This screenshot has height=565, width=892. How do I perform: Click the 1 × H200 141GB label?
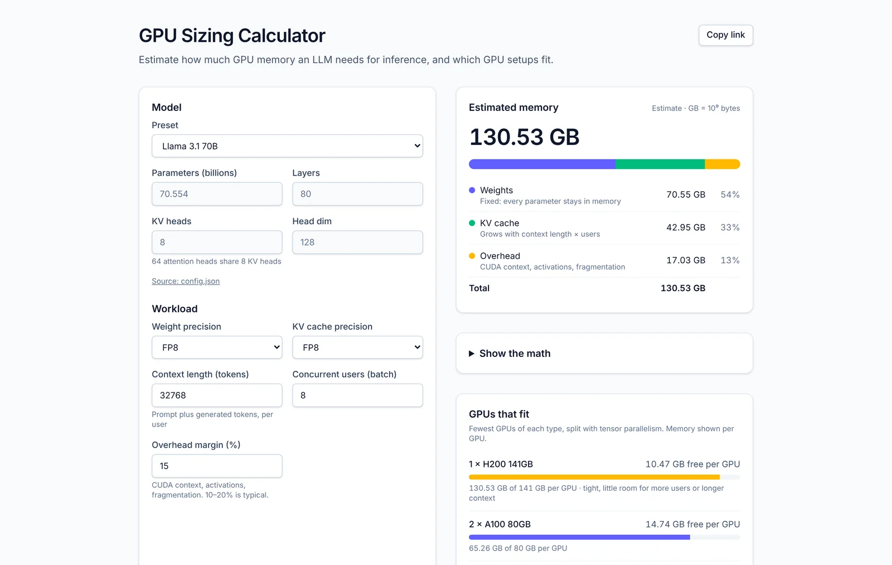tap(501, 464)
